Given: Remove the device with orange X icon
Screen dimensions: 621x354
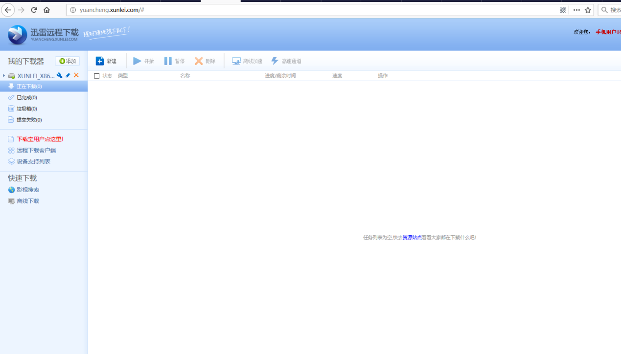Looking at the screenshot, I should coord(76,75).
